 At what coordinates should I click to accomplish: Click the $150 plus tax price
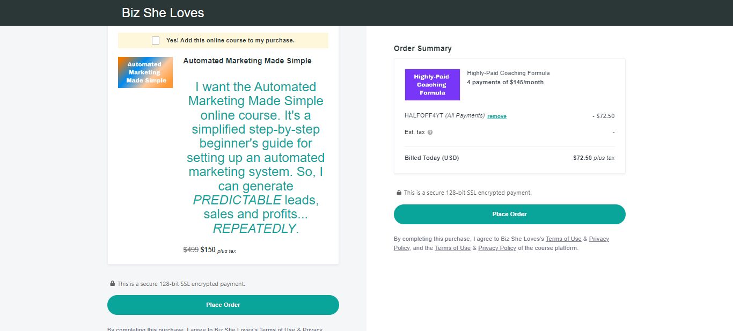(x=218, y=250)
